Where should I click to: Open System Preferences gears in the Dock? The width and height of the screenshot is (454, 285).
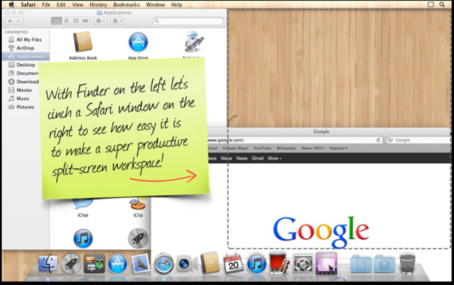click(x=303, y=264)
